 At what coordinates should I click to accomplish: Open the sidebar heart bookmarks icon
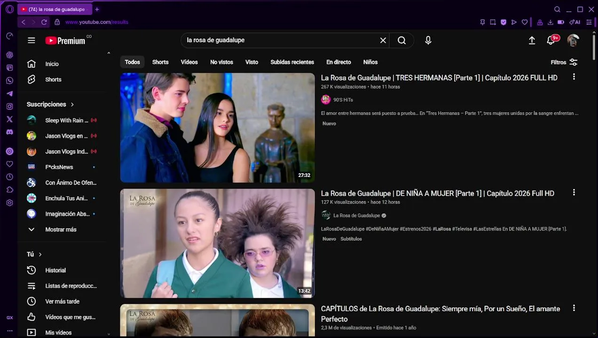[x=9, y=164]
